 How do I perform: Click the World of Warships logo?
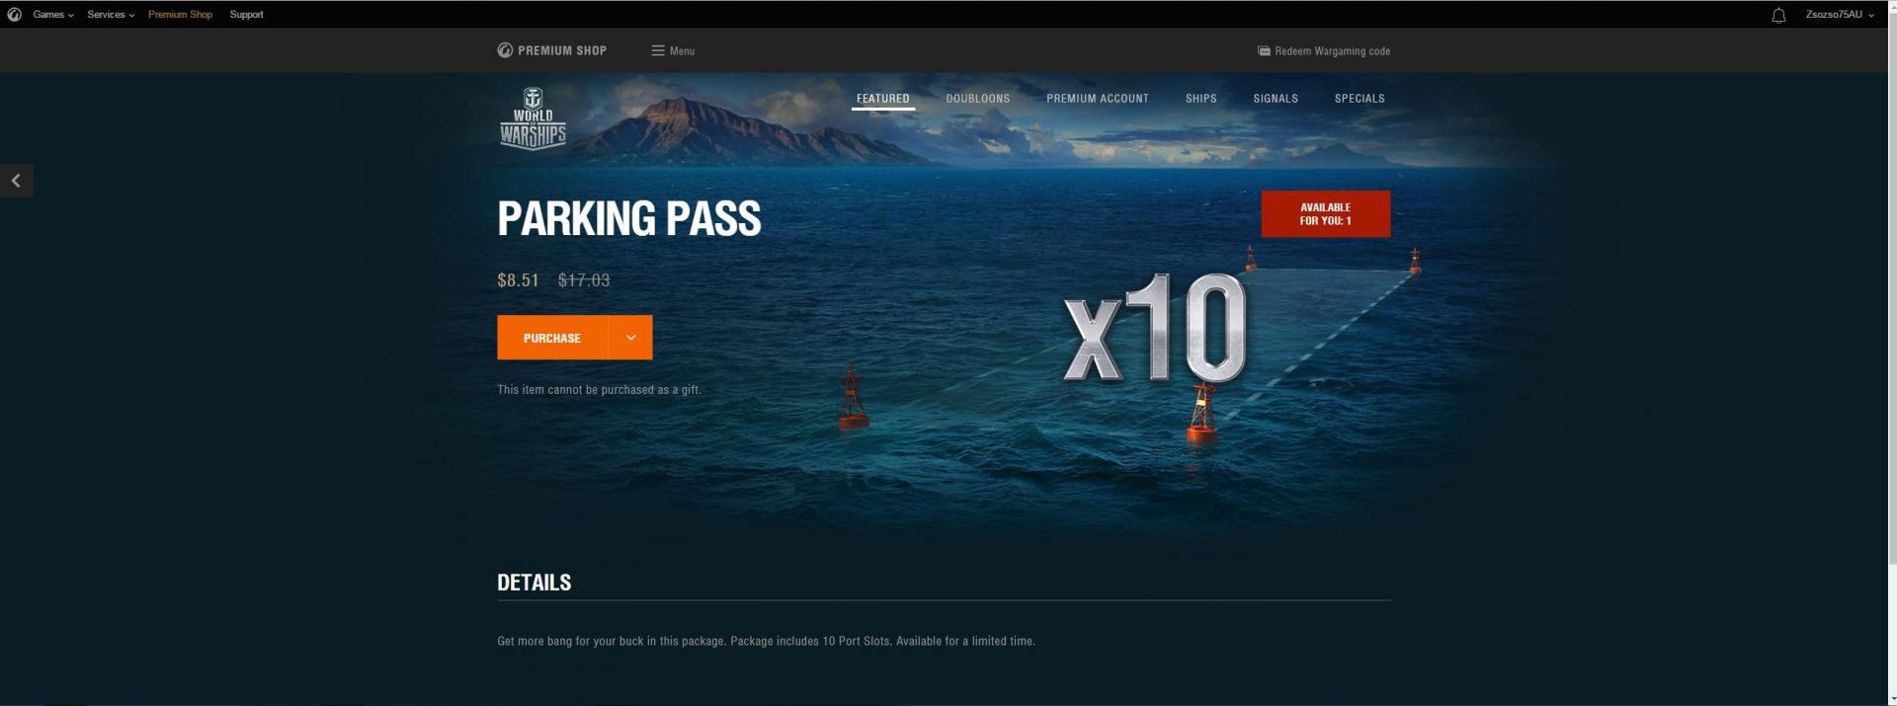(533, 118)
